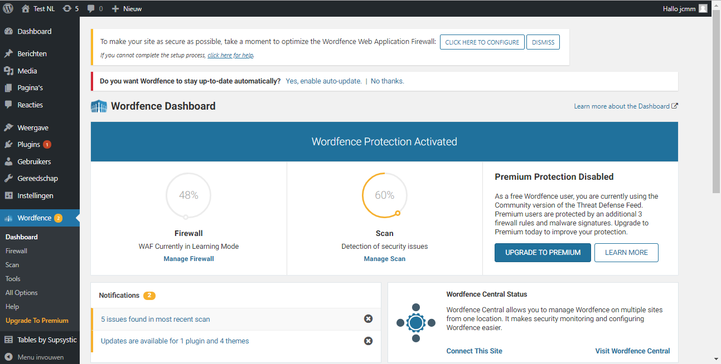Image resolution: width=721 pixels, height=364 pixels.
Task: Open the 5 pending updates icon
Action: pyautogui.click(x=67, y=8)
